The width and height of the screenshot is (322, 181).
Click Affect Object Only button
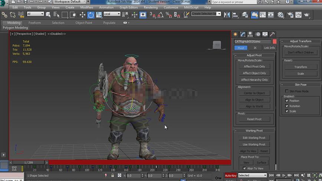tap(254, 73)
